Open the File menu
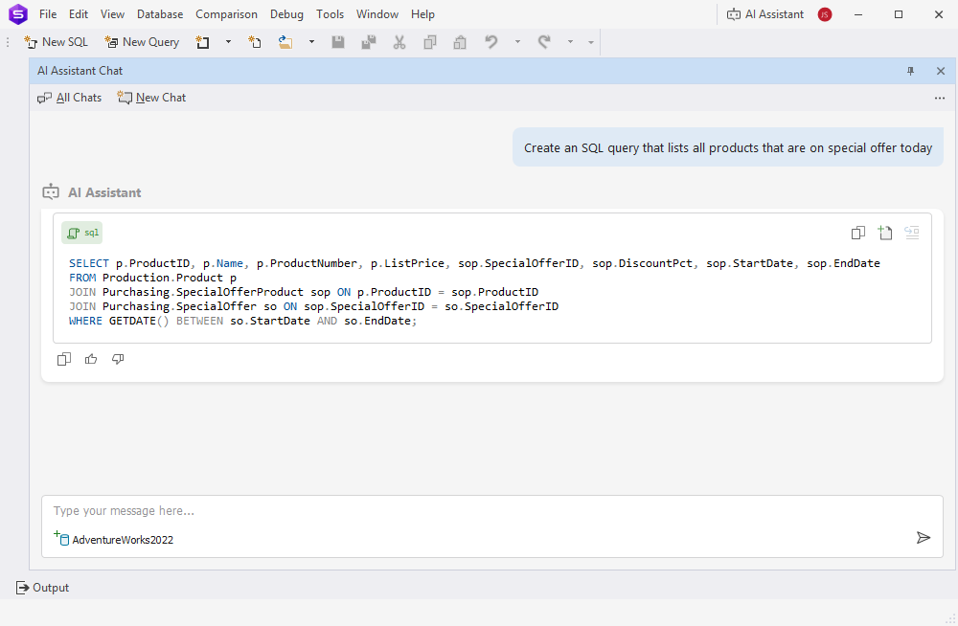The image size is (958, 626). [48, 14]
